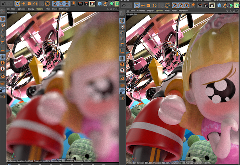Viewport: 240px width, 165px height.
Task: Select Model mode in left sidebar
Action: (x=2, y=19)
